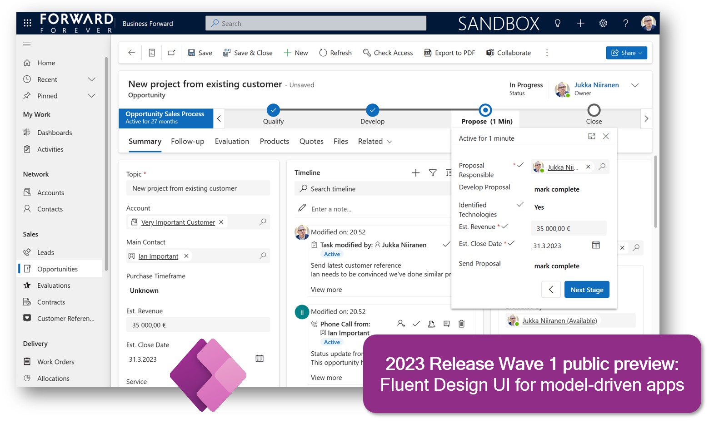Move process bar to previous stages
The image size is (709, 428).
click(x=219, y=118)
